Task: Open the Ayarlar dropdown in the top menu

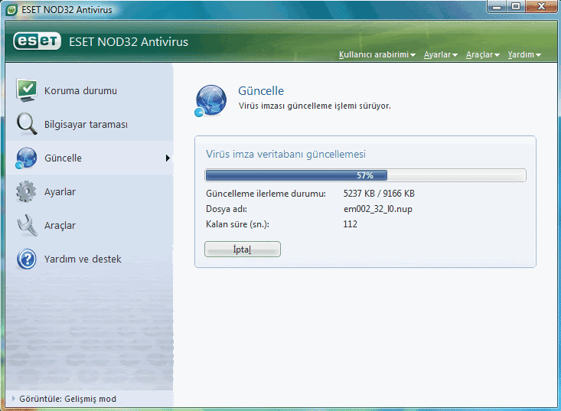Action: coord(440,55)
